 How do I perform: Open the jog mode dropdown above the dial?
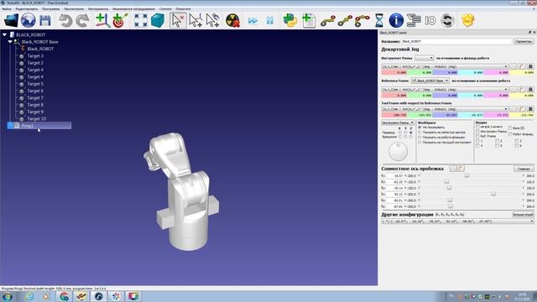point(398,122)
